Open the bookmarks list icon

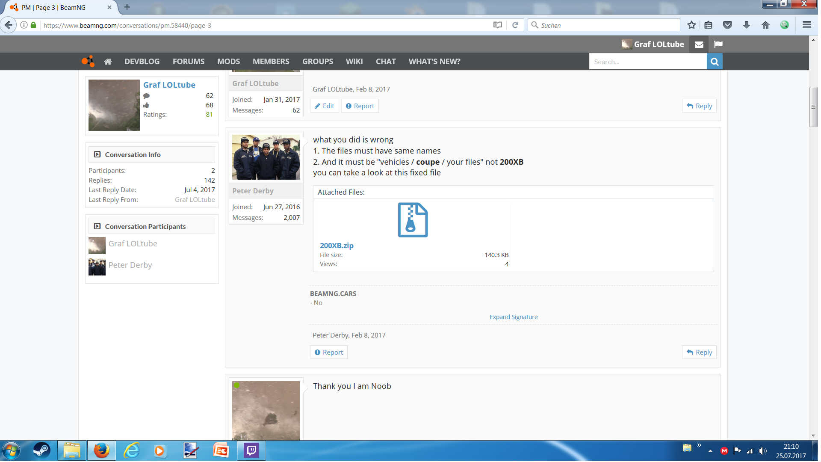pyautogui.click(x=709, y=25)
